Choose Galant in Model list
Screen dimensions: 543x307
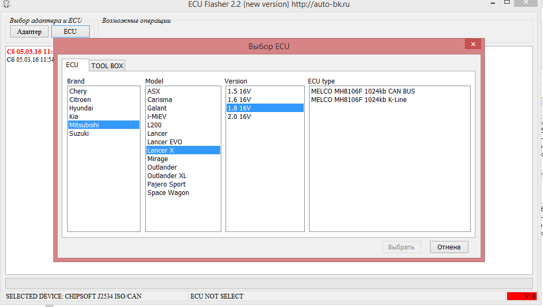point(183,108)
